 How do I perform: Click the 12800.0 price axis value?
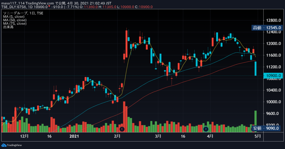point(274,20)
